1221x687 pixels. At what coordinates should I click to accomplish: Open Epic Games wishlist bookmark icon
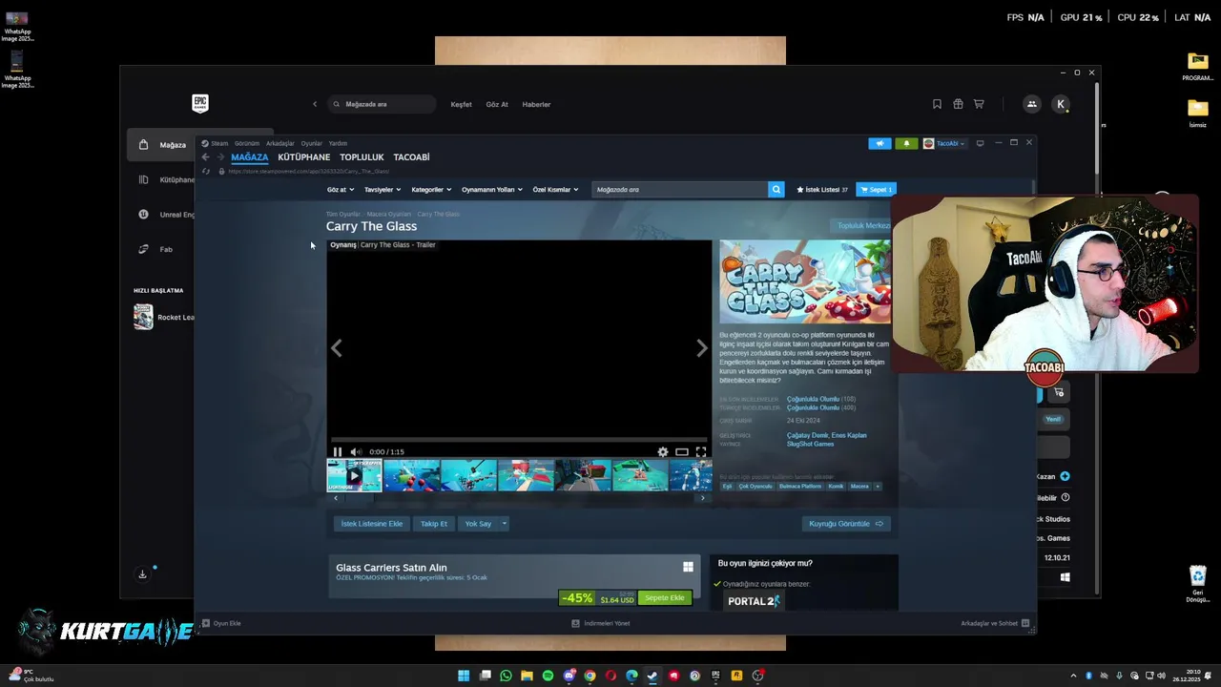[x=937, y=104]
